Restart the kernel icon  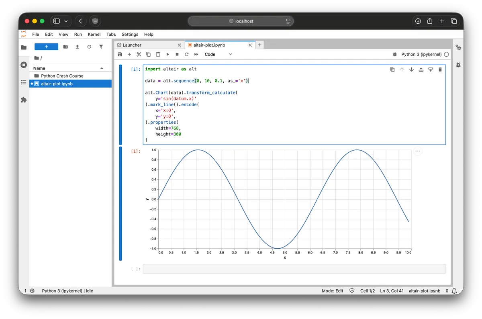[187, 54]
